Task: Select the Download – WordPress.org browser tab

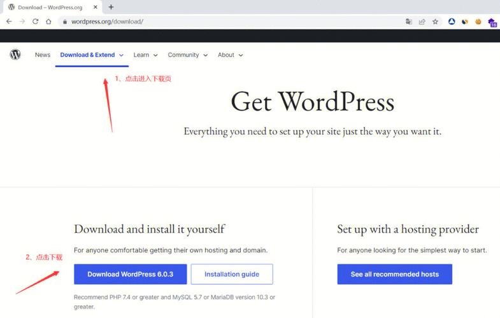Action: click(53, 8)
